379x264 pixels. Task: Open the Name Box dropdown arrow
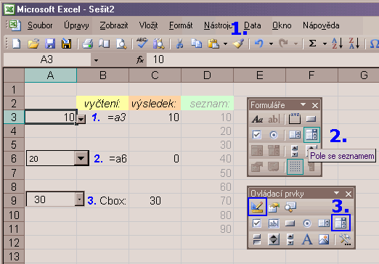(x=96, y=59)
